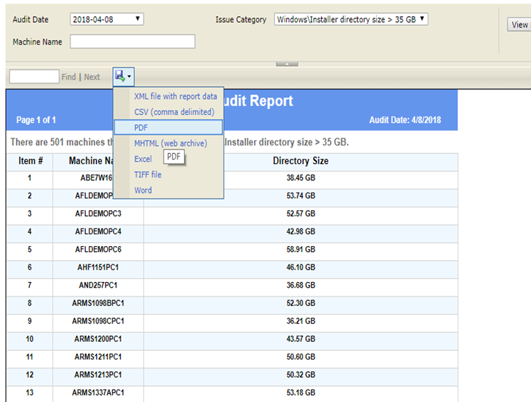Click the 36.21 GB directory size
531x402 pixels.
coord(301,321)
